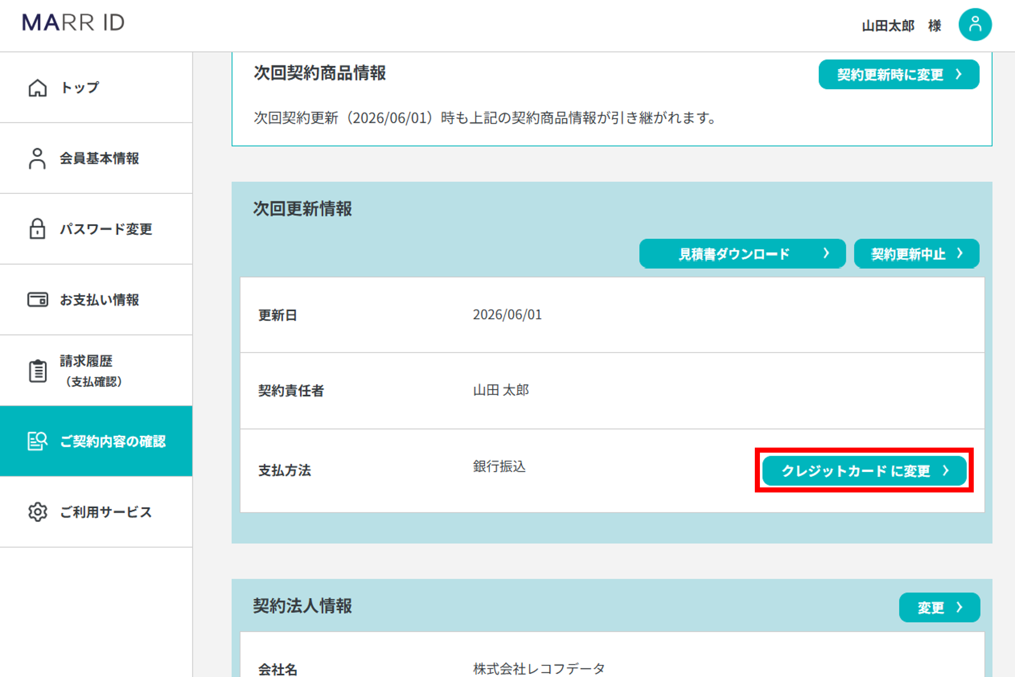Open ご利用サービス menu item
The width and height of the screenshot is (1015, 677).
coord(96,512)
